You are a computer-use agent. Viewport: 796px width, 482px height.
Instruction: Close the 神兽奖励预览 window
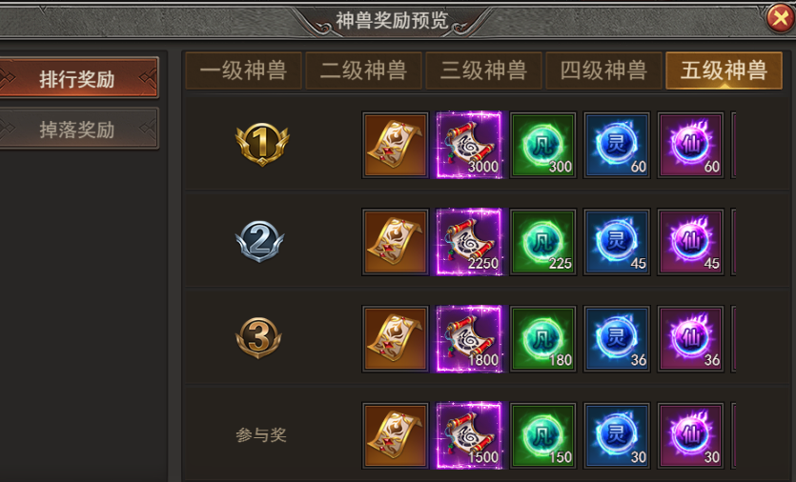pos(780,18)
